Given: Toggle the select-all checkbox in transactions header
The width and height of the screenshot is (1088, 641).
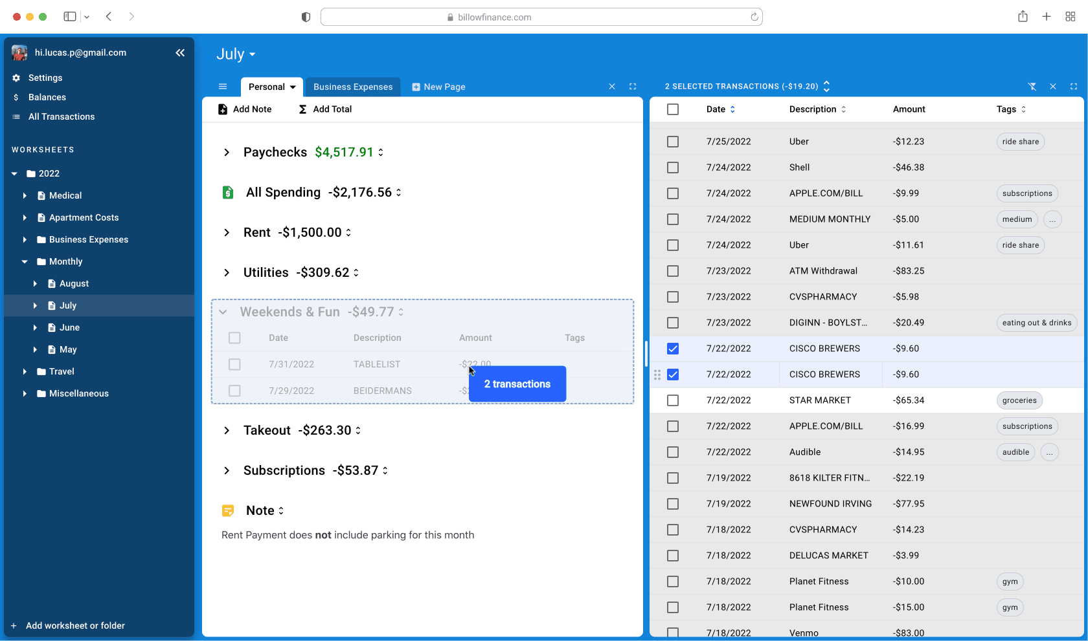Looking at the screenshot, I should [673, 109].
